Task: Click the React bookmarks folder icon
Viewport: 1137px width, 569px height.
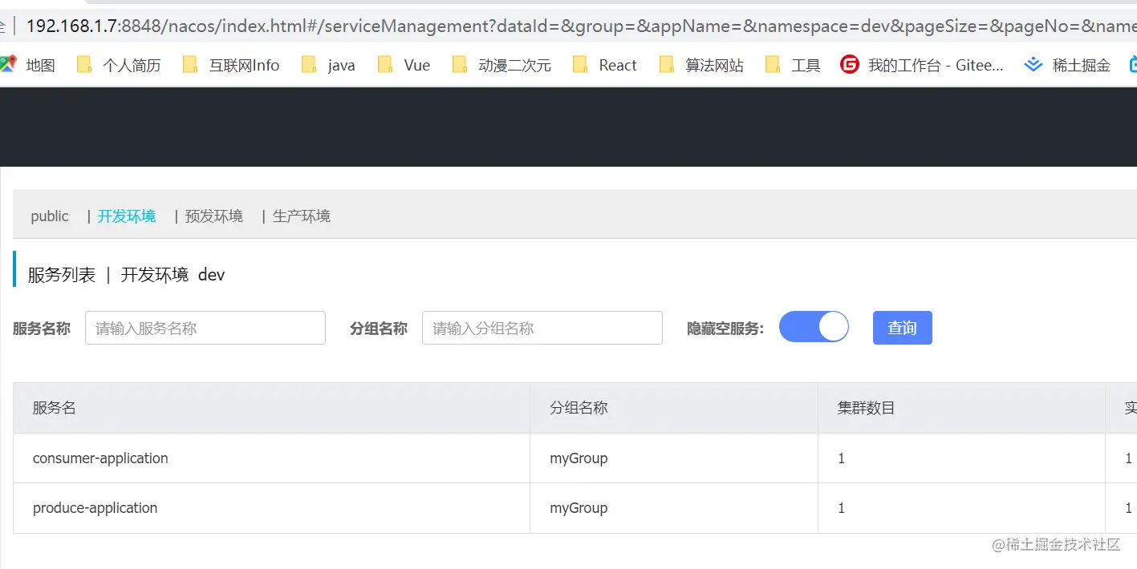Action: [580, 65]
